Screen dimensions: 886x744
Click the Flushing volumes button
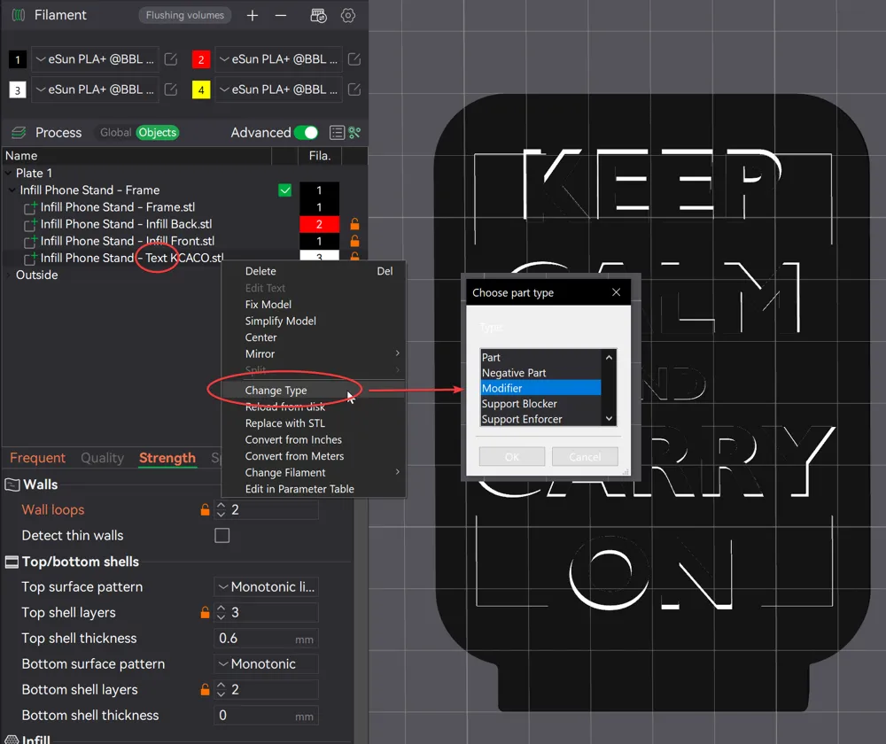[185, 15]
